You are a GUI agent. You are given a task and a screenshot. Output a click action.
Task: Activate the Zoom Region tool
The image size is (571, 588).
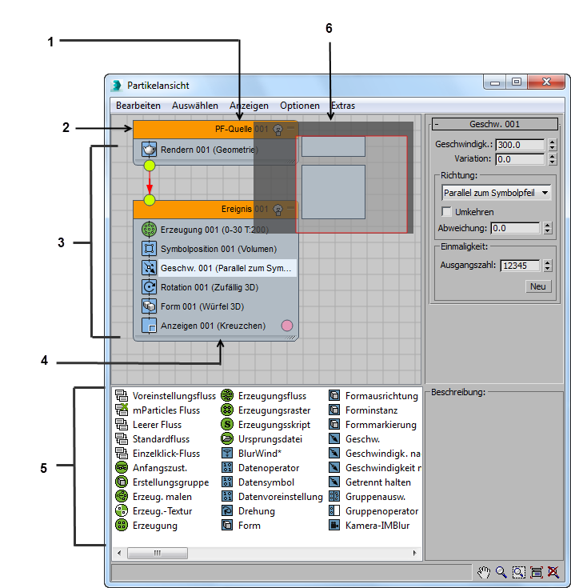[519, 572]
